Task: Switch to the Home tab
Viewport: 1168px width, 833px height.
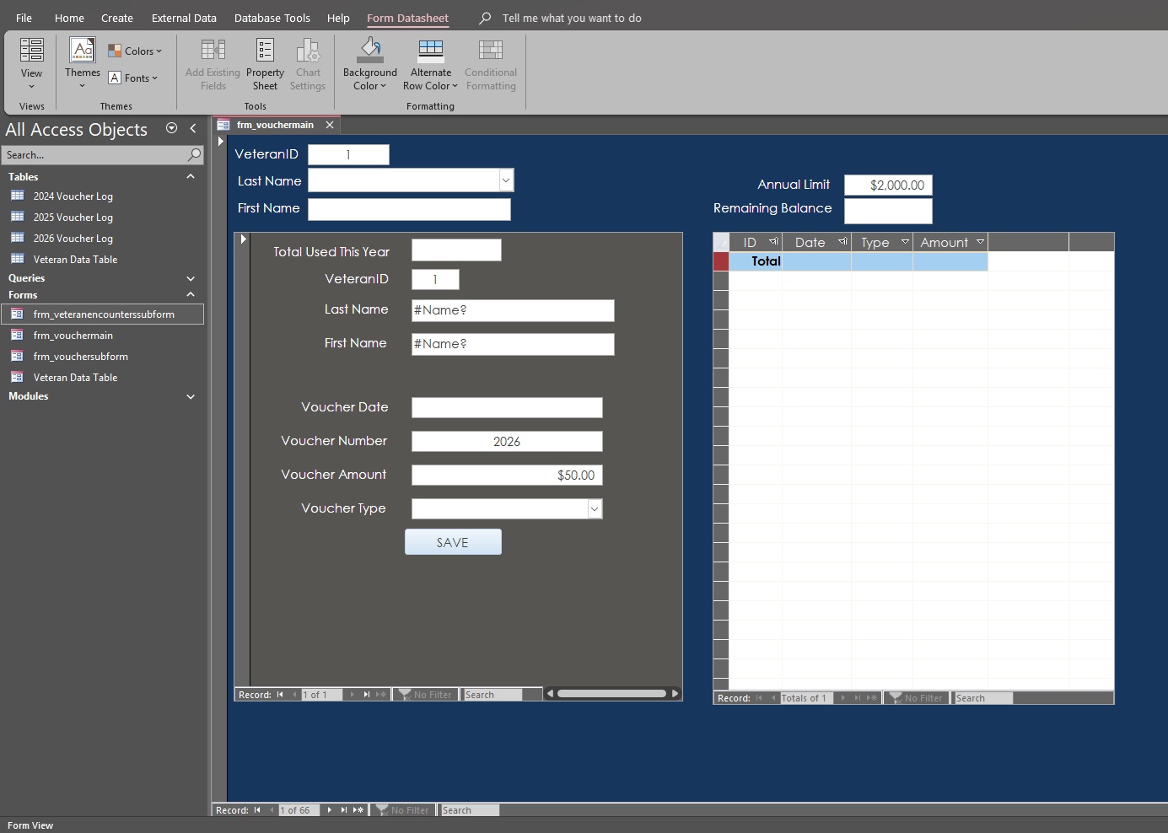Action: point(69,18)
